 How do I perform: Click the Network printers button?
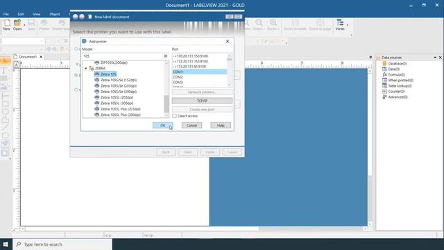[202, 92]
